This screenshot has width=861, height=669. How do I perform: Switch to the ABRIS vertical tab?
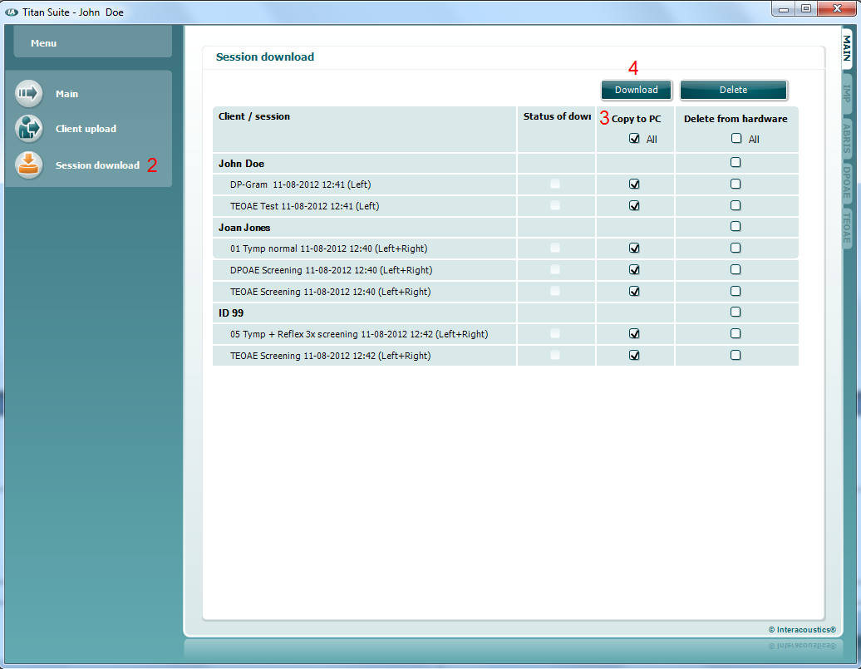coord(847,139)
